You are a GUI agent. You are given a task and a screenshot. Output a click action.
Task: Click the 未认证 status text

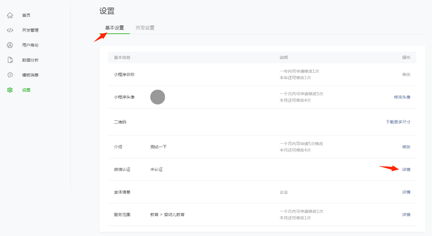[157, 170]
